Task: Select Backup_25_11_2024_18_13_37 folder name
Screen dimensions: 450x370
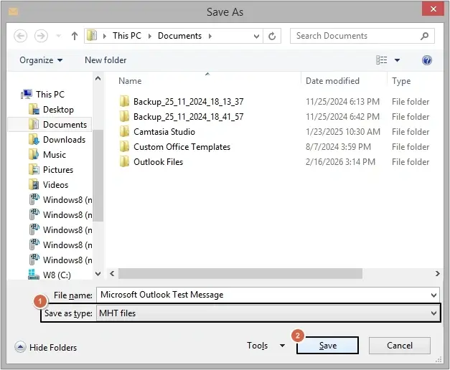Action: pos(188,102)
